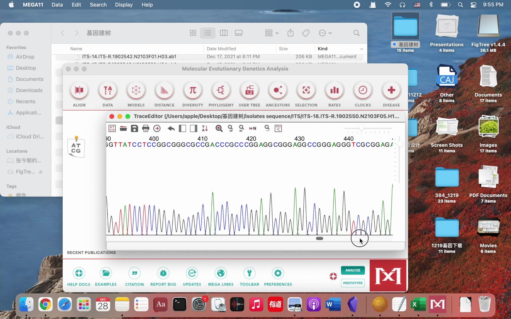Screen dimensions: 511x319
Task: Select Downloads in Finder sidebar
Action: click(29, 90)
